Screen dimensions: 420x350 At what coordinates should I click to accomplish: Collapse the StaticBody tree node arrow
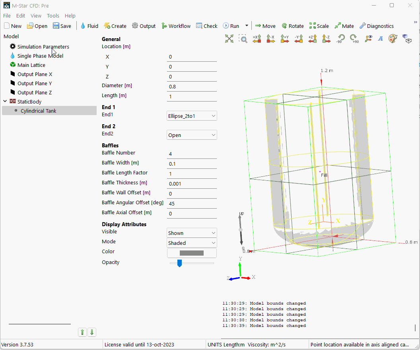(5, 102)
